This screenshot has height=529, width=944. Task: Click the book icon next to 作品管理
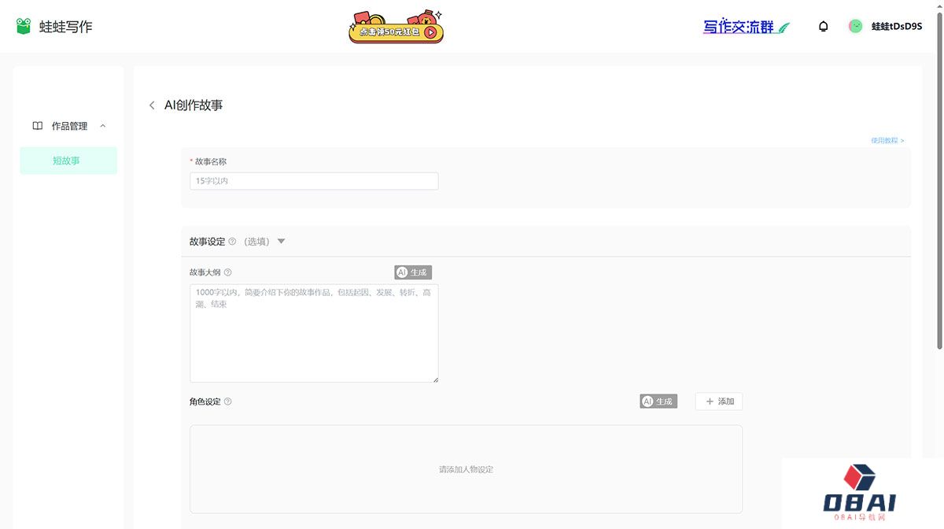click(x=37, y=126)
